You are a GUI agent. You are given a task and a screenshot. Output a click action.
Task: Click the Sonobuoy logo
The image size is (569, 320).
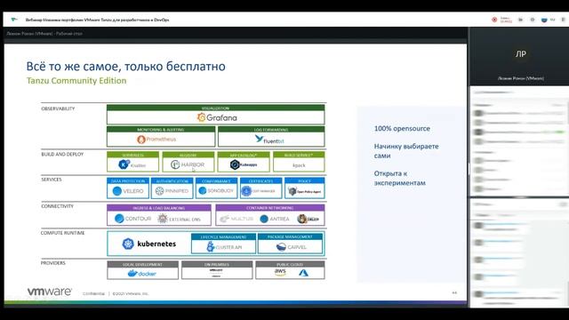216,190
